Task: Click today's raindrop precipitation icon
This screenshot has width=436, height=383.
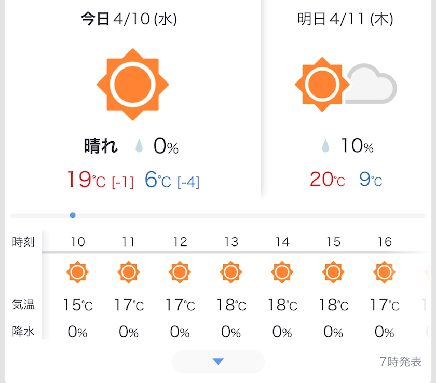Action: click(139, 147)
